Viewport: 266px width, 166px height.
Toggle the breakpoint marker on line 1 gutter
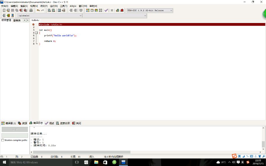click(x=33, y=24)
